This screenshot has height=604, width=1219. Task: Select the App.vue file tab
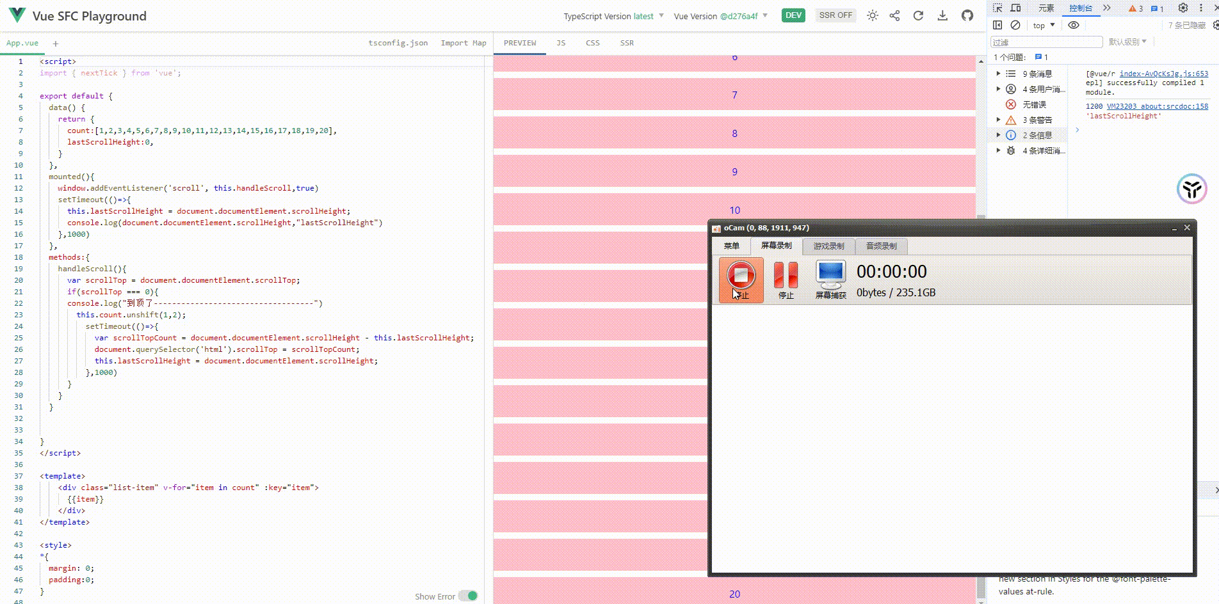[22, 43]
